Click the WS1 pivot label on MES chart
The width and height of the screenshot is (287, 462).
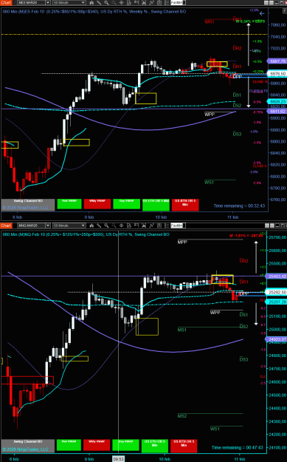coord(209,183)
